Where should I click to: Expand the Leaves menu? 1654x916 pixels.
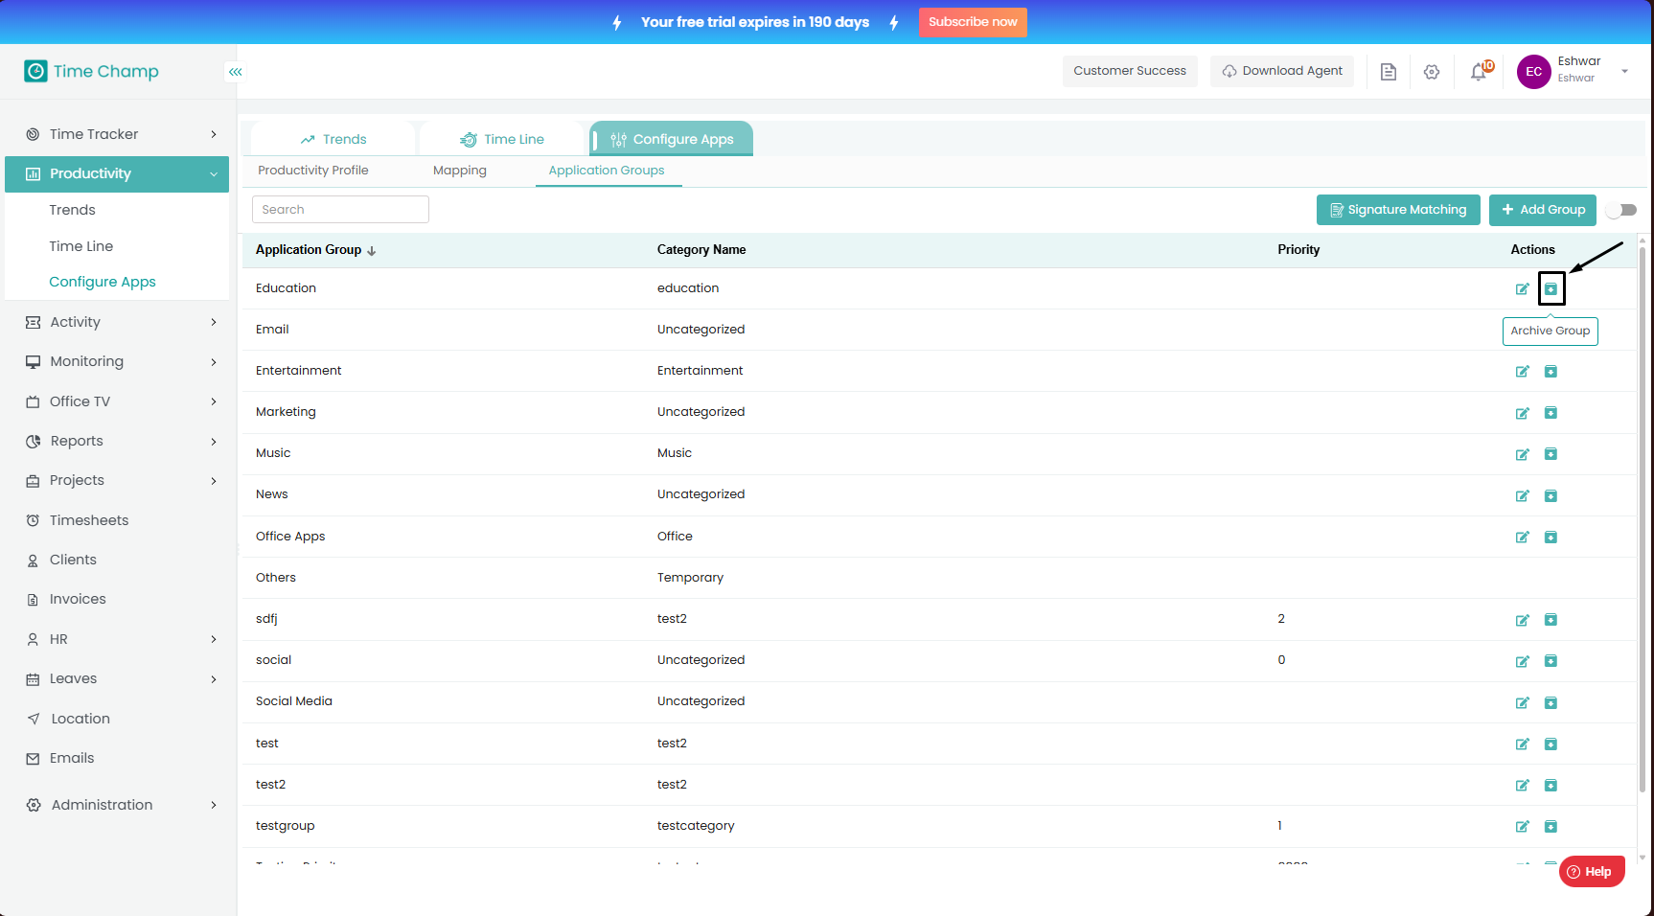[117, 678]
